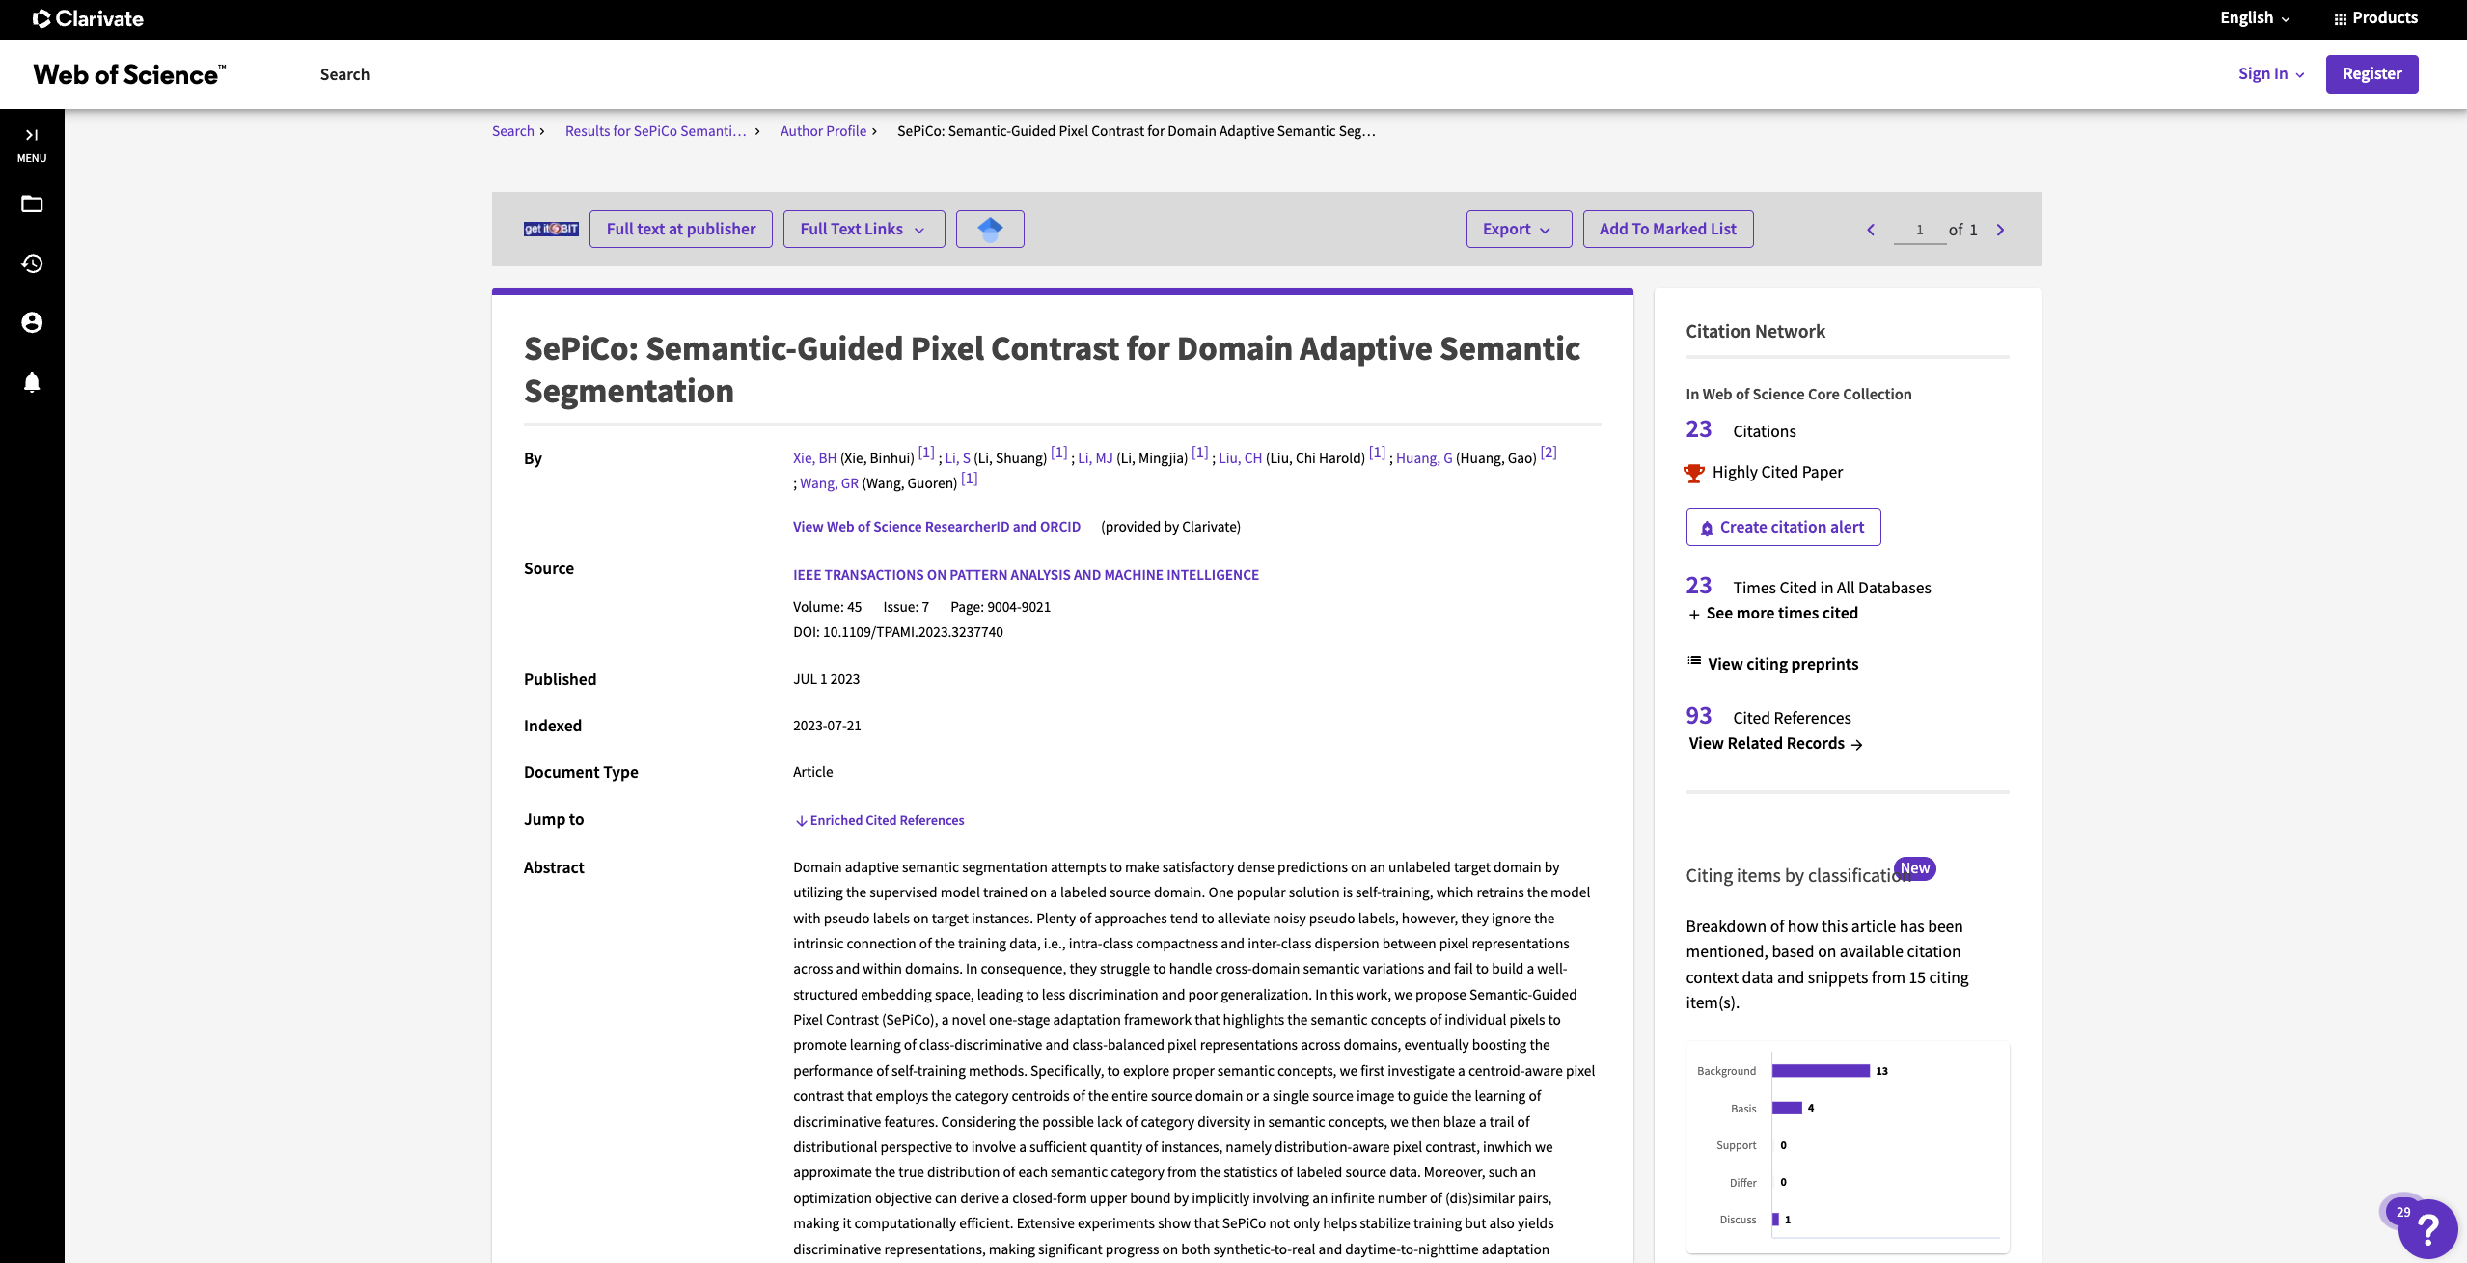Open the profile person icon in sidebar
This screenshot has height=1263, width=2467.
pyautogui.click(x=32, y=322)
